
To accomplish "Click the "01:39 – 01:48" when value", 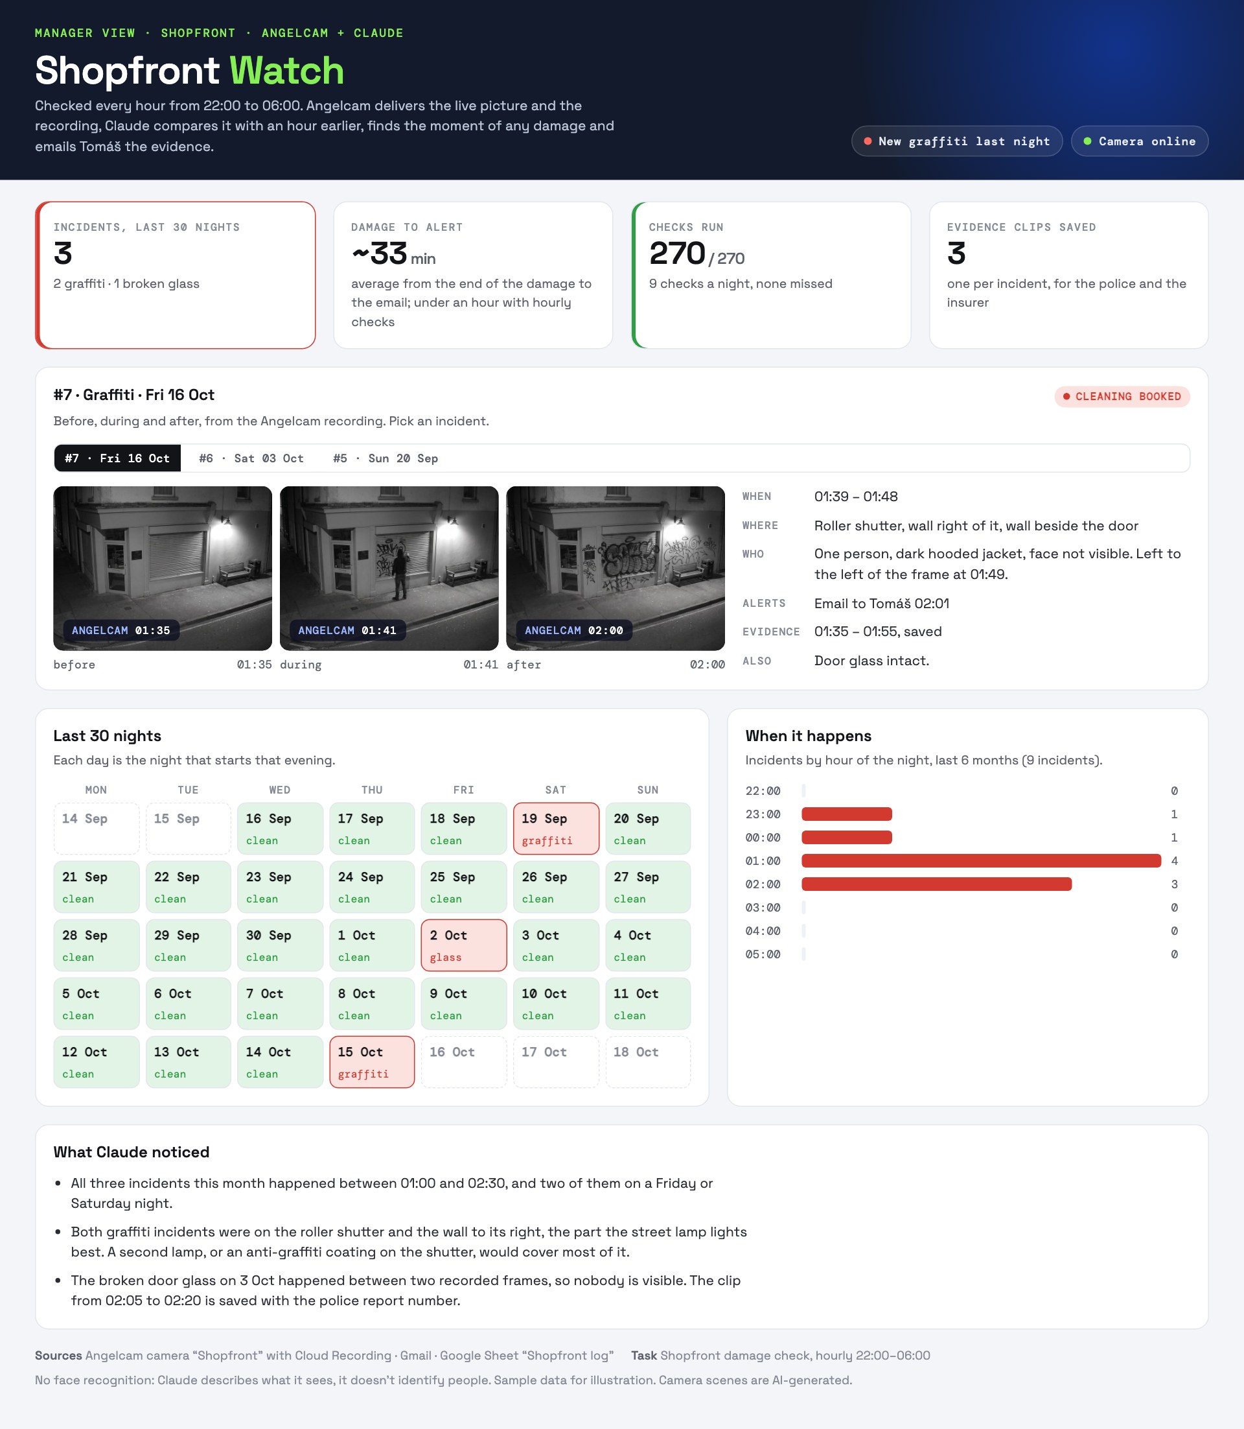I will click(856, 497).
